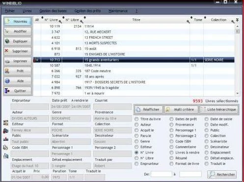The width and height of the screenshot is (244, 182).
Task: Select Emplacement radio button
Action: [207, 153]
